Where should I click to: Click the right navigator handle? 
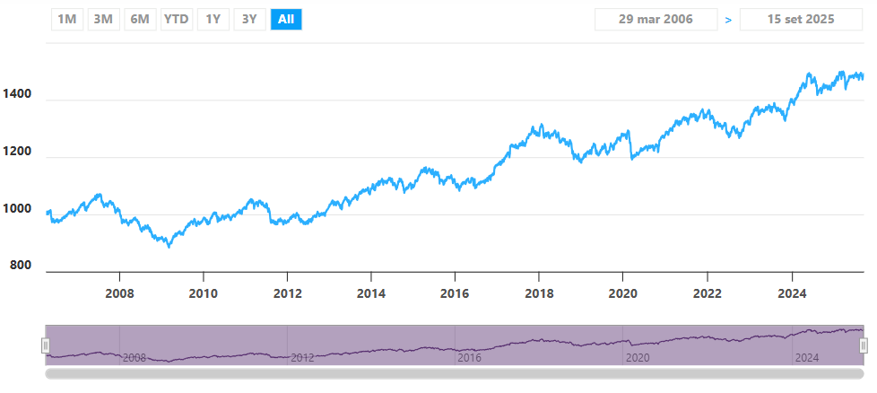[864, 345]
